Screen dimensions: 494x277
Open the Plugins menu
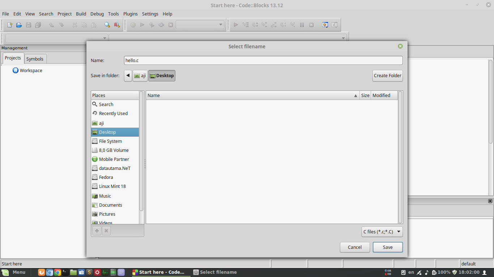(x=131, y=14)
